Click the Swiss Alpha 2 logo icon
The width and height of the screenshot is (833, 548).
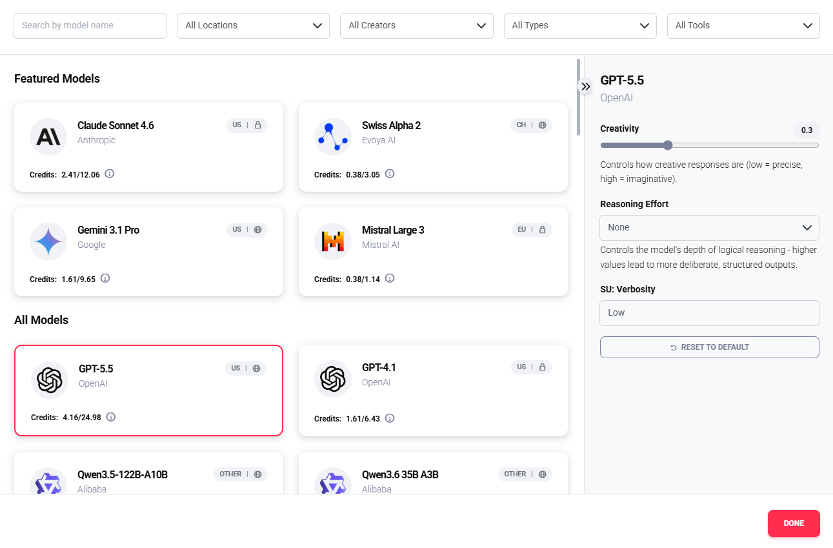pyautogui.click(x=333, y=137)
